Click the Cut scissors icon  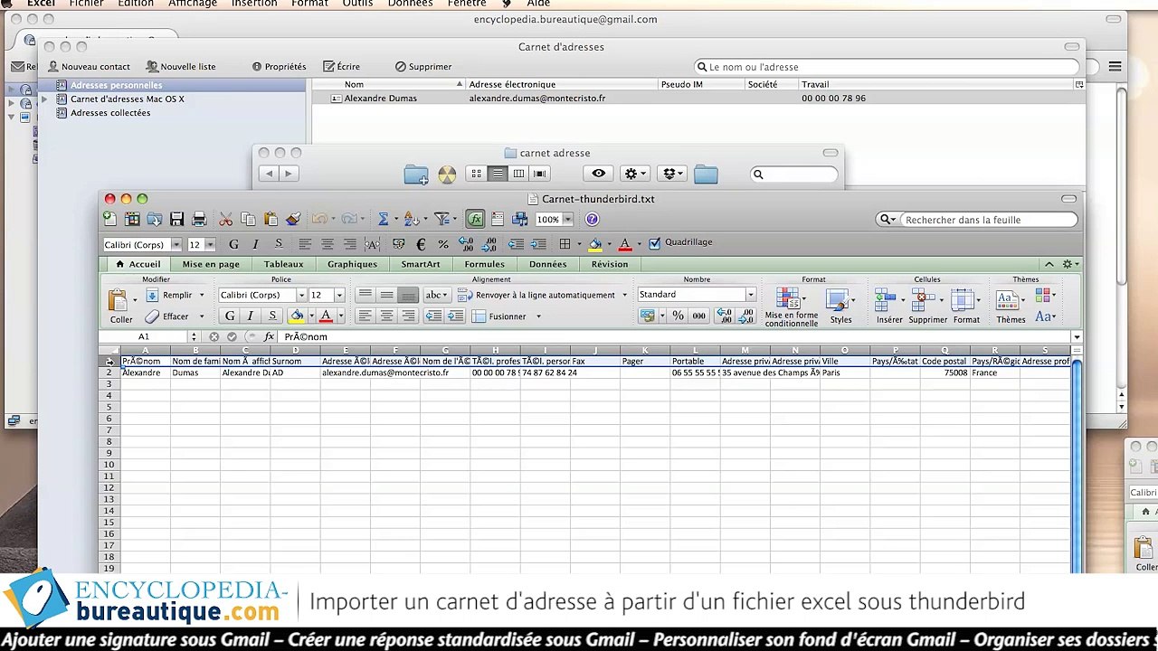226,219
